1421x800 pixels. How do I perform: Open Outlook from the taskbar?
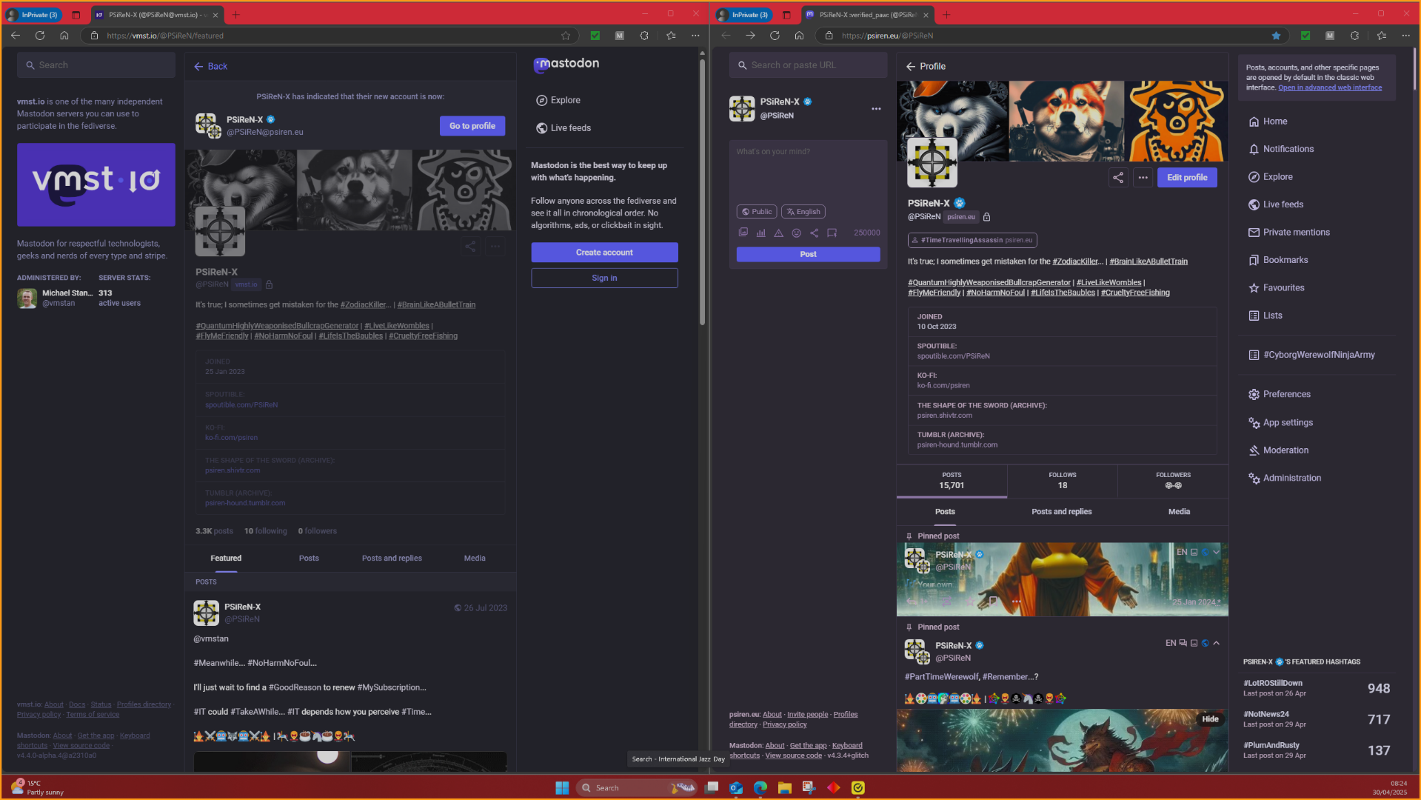click(x=736, y=787)
